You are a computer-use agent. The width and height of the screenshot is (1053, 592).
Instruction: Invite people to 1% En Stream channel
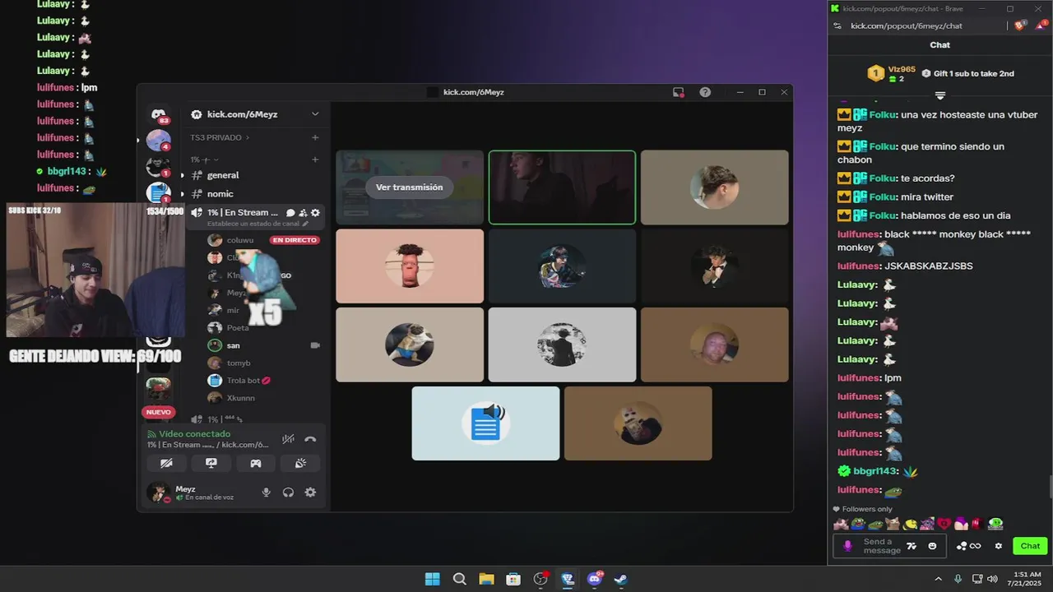click(x=303, y=213)
